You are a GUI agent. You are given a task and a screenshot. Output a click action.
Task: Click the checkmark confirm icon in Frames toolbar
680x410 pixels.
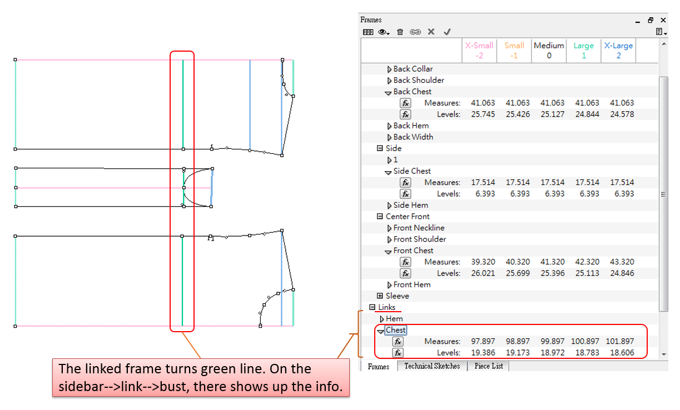pyautogui.click(x=447, y=32)
